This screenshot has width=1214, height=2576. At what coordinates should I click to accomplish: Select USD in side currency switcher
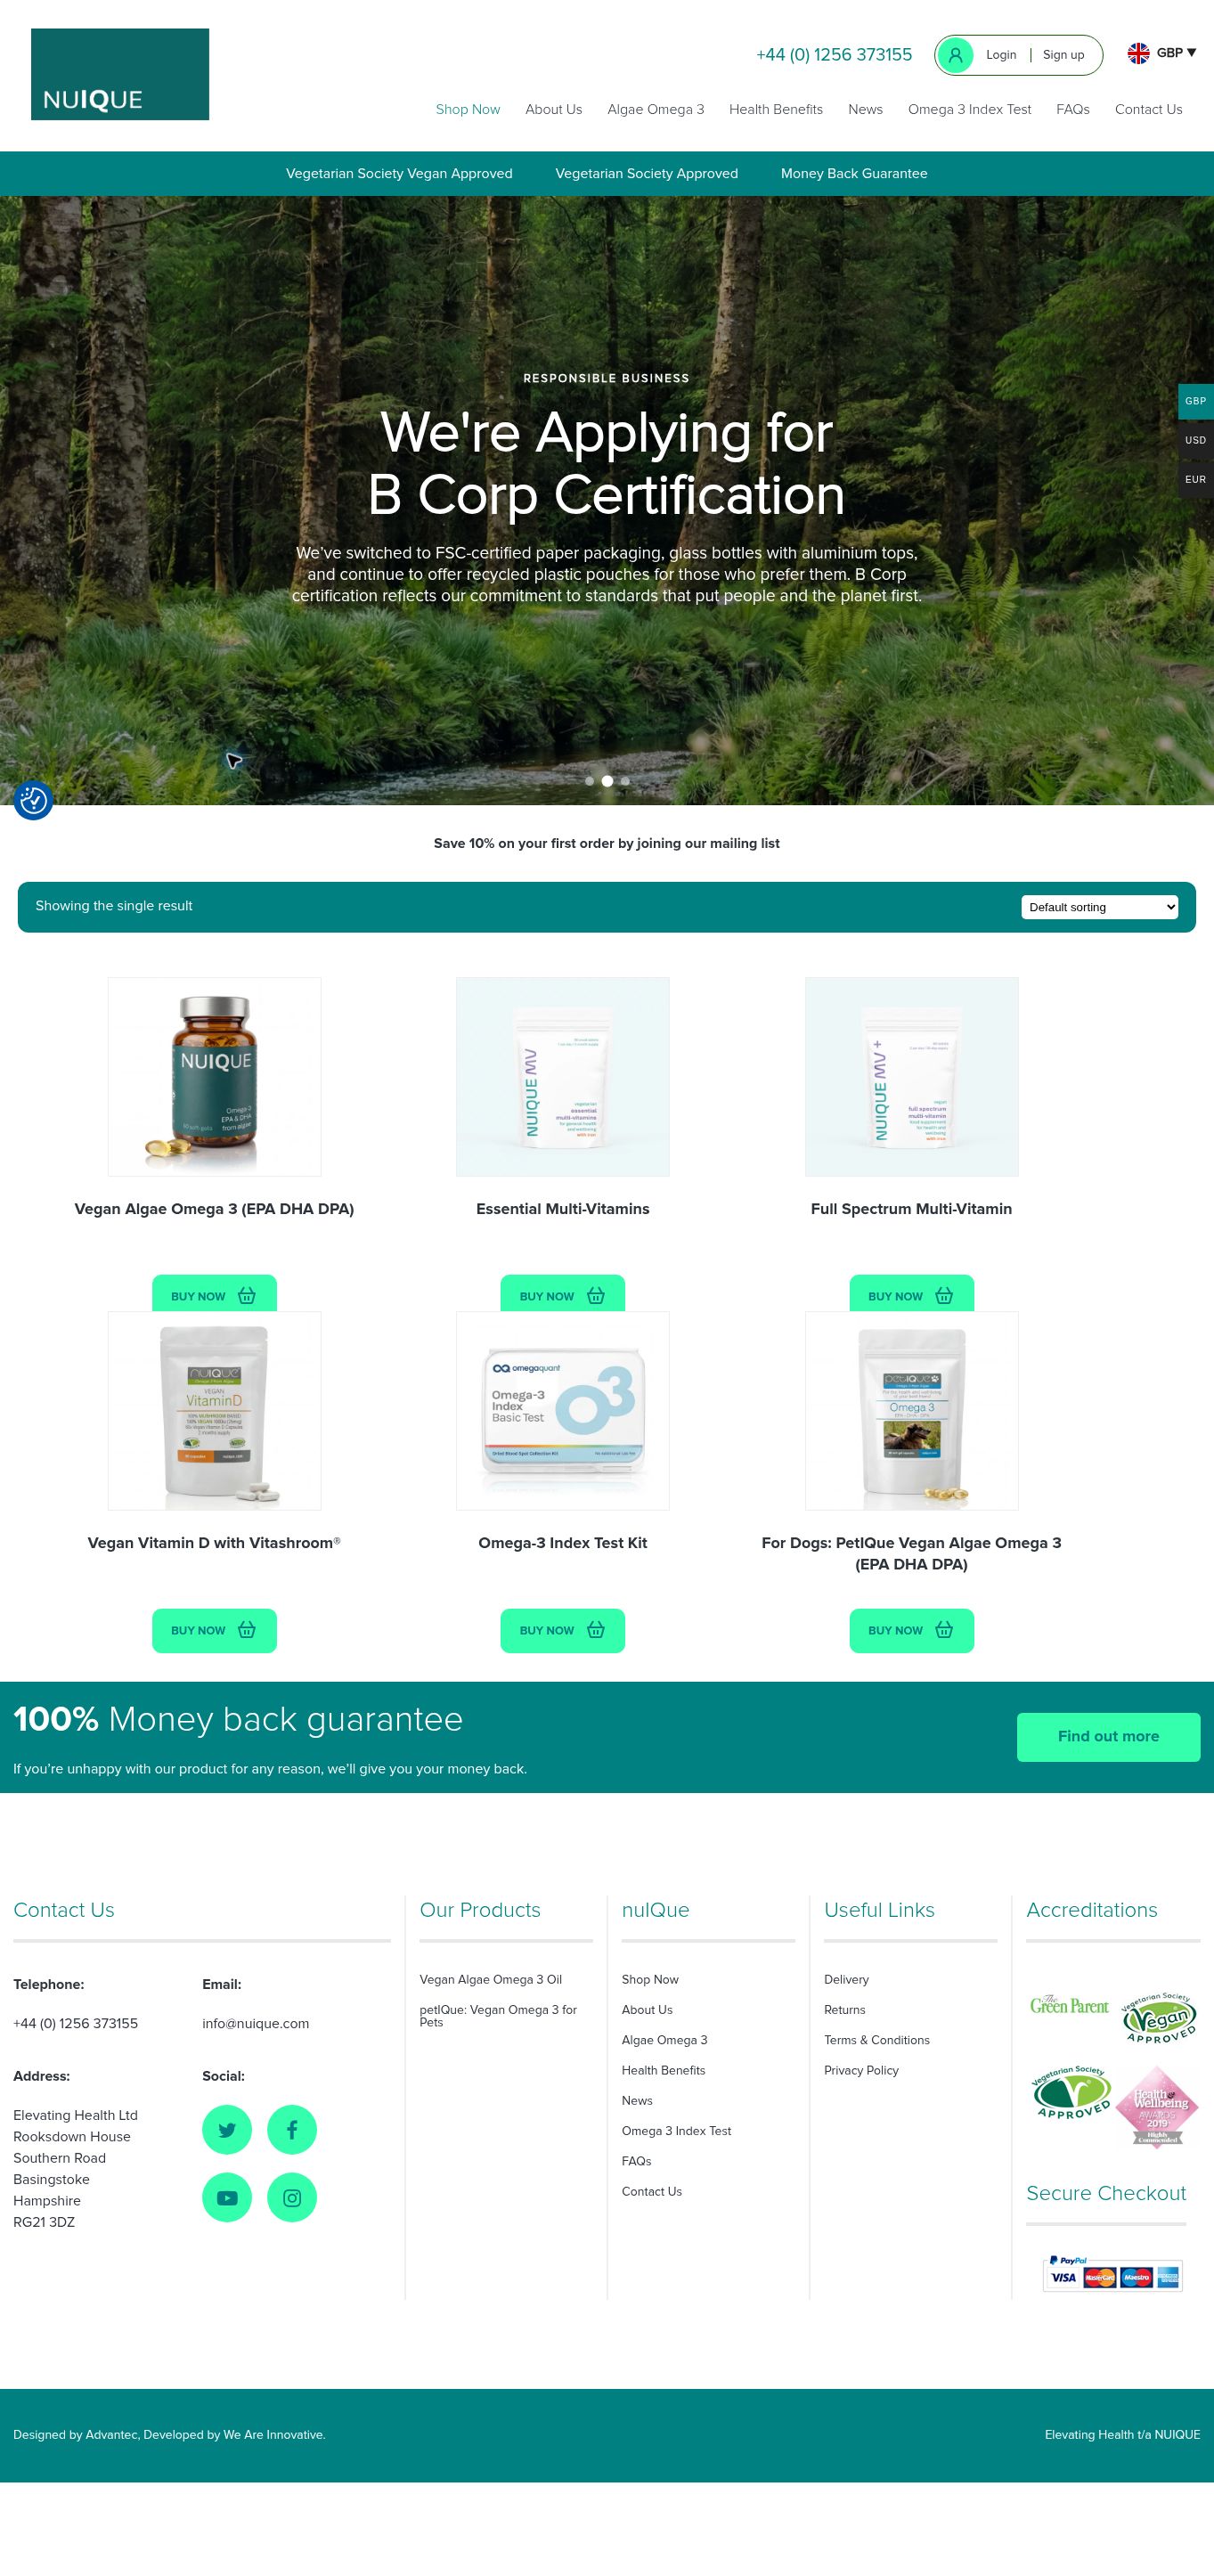coord(1195,440)
